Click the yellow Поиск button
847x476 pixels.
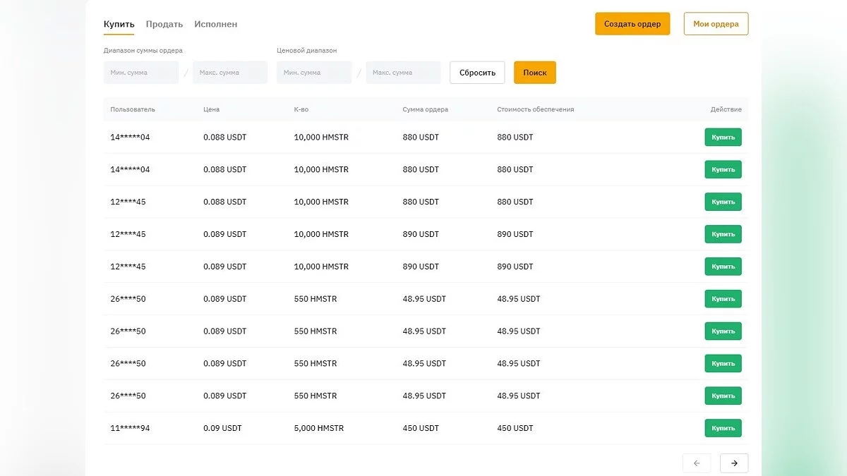tap(534, 73)
